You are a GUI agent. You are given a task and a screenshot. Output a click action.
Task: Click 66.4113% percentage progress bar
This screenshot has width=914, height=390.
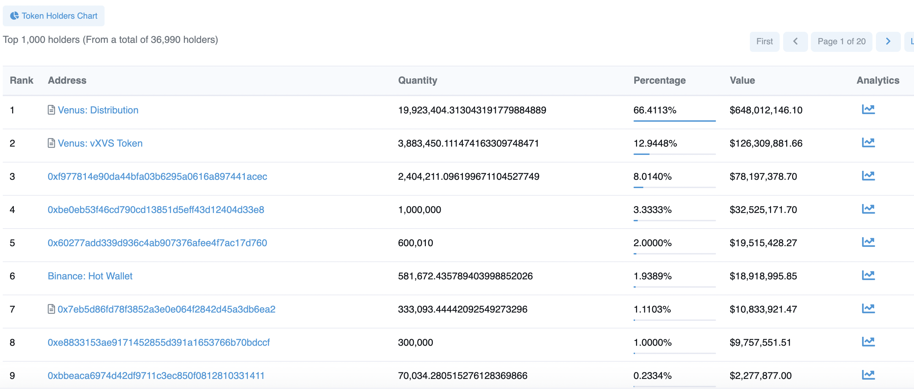674,121
